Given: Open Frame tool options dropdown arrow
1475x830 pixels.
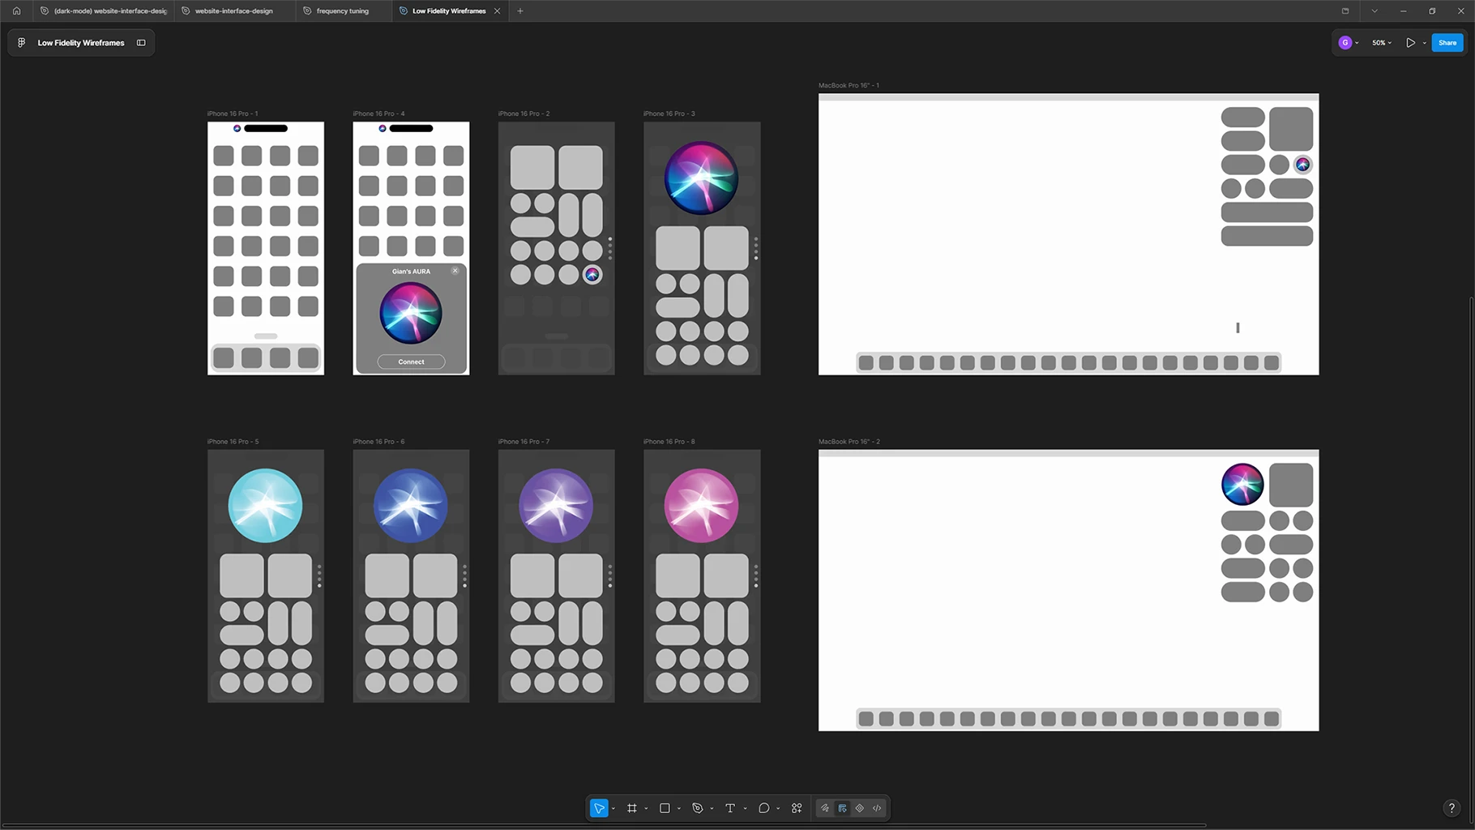Looking at the screenshot, I should 646,808.
